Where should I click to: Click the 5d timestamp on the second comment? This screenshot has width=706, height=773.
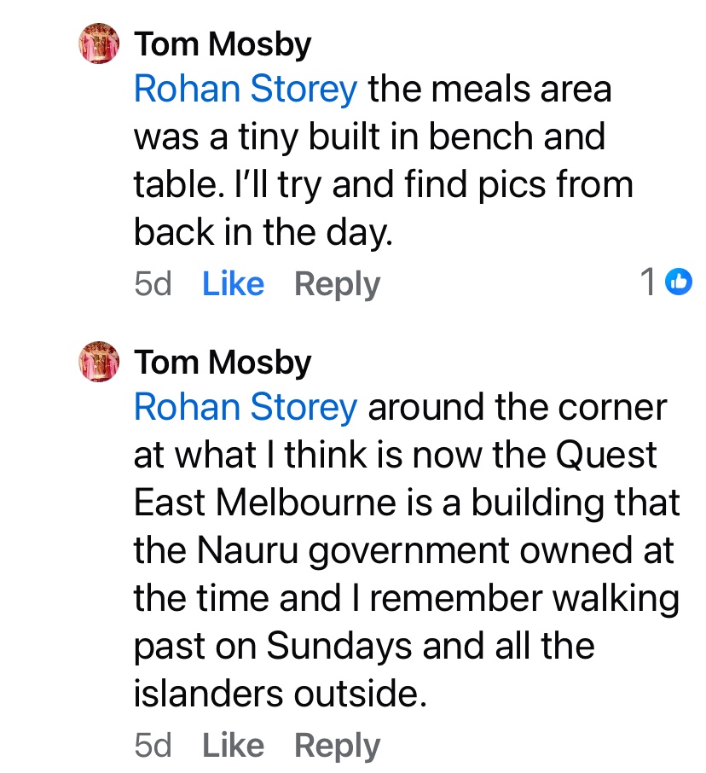coord(153,747)
